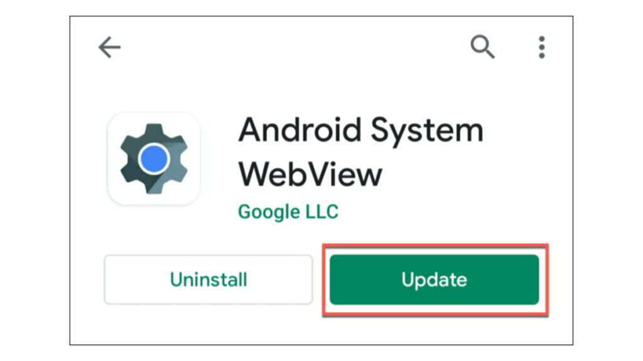Open the three-dot overflow menu
This screenshot has height=361, width=643.
(x=542, y=47)
